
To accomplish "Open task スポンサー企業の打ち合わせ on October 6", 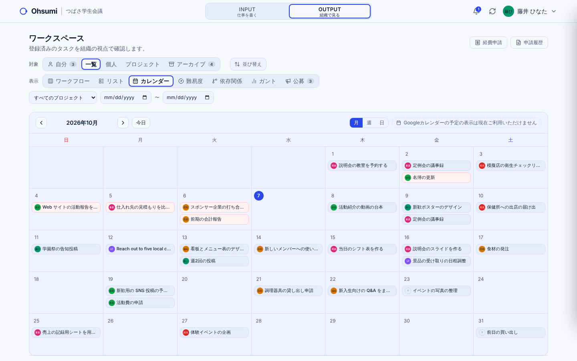I will 214,207.
